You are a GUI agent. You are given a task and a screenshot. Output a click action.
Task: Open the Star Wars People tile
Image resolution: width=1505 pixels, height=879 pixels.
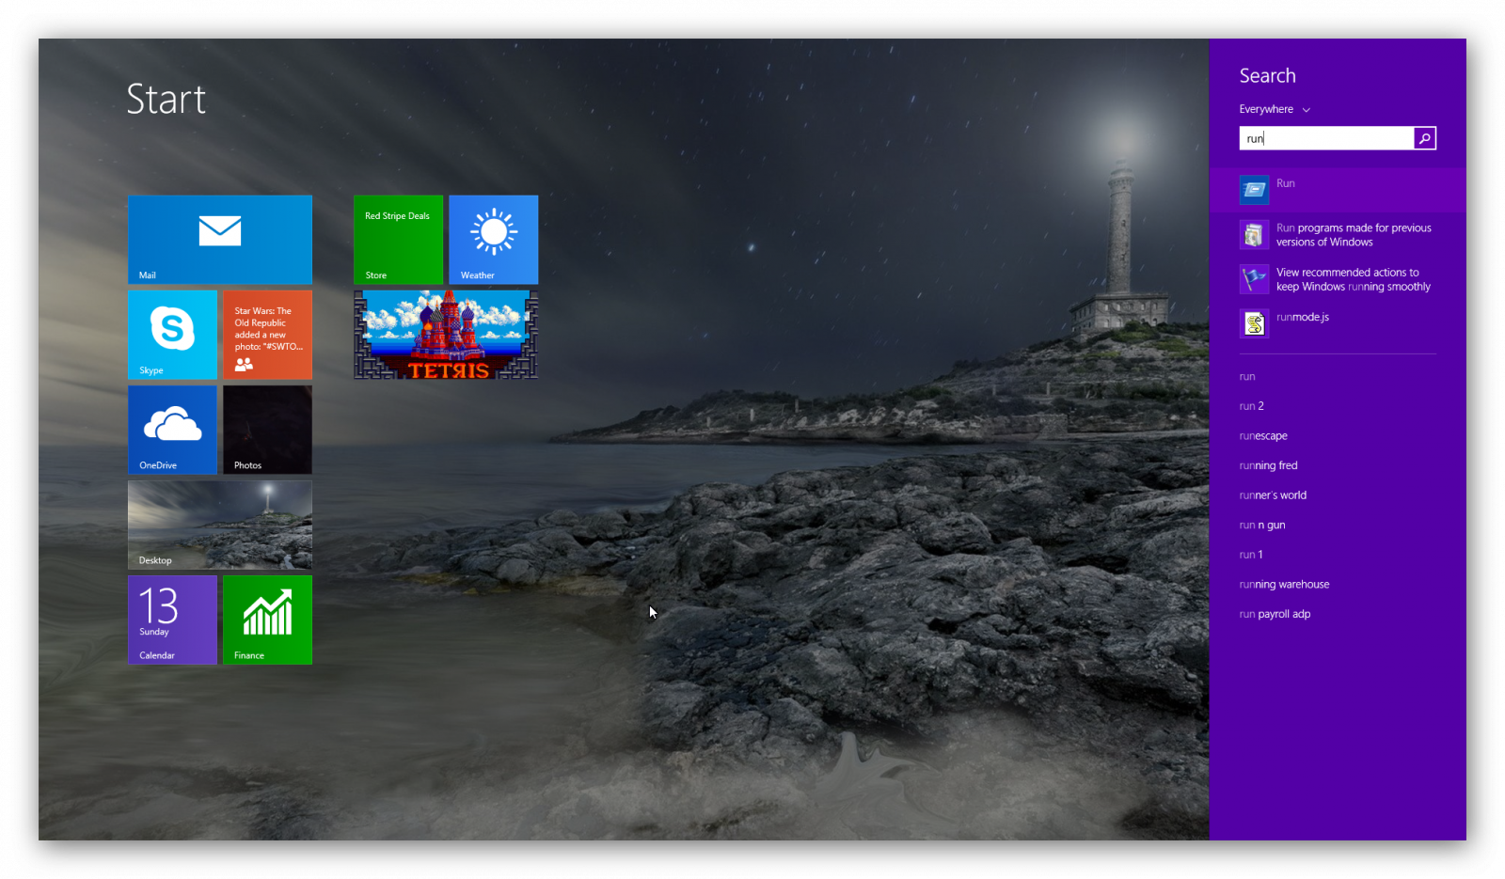267,335
